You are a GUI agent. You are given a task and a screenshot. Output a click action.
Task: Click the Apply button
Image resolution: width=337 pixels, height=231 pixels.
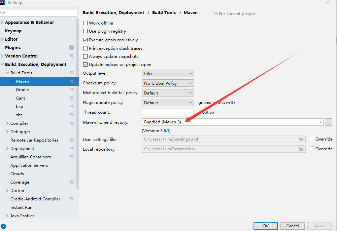319,226
